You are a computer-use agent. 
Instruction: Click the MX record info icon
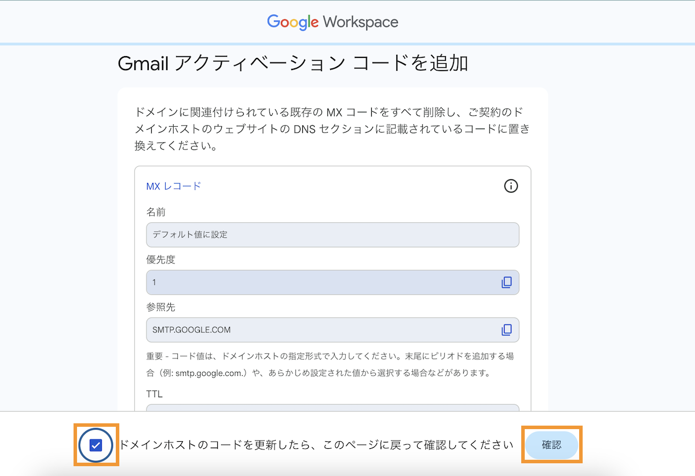click(x=511, y=186)
